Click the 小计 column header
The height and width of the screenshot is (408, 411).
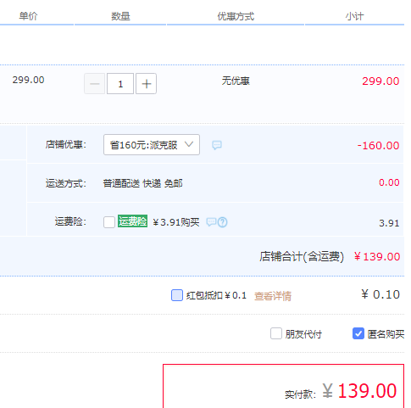(x=354, y=16)
